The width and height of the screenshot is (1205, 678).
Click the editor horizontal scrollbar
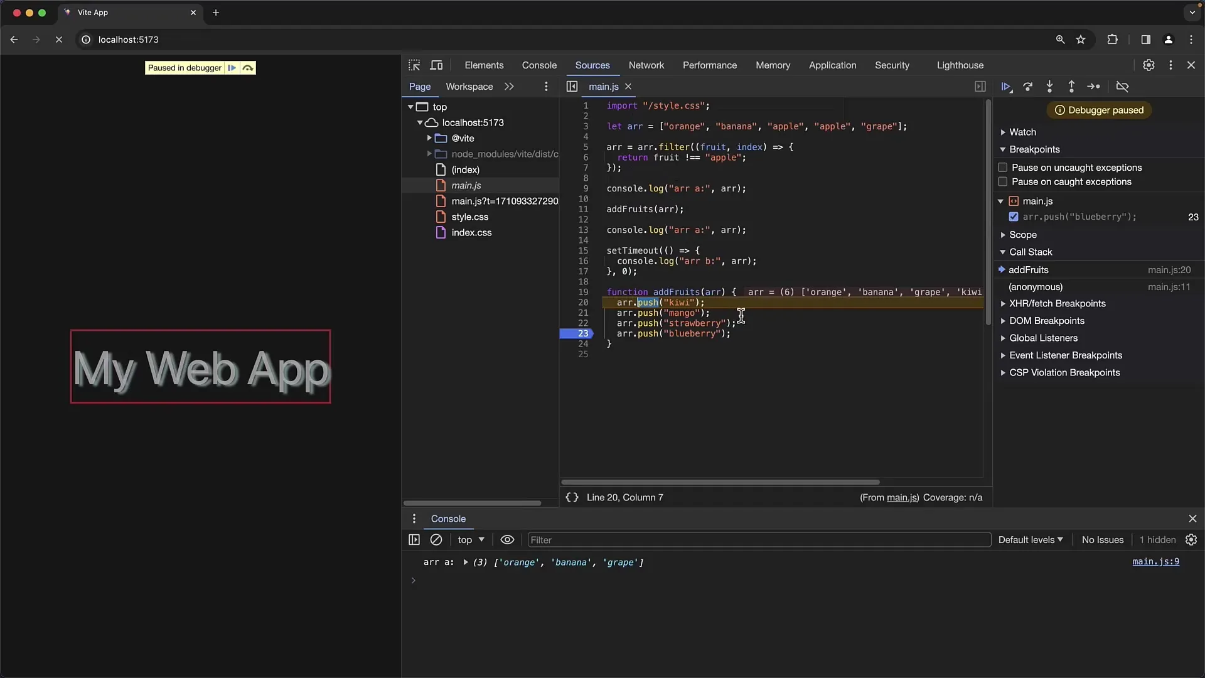coord(720,482)
